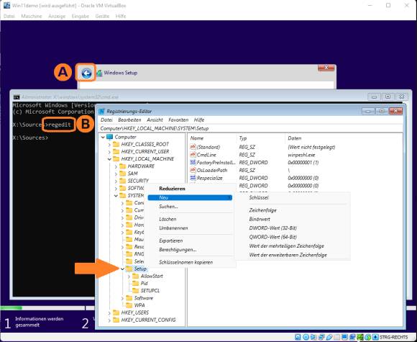Click the registry path address bar
This screenshot has height=342, width=417.
[251, 128]
